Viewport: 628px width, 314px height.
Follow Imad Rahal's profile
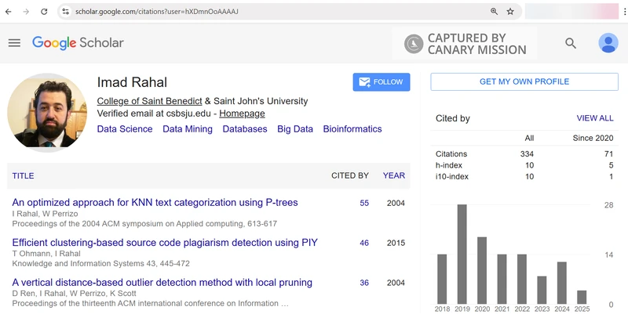coord(382,82)
